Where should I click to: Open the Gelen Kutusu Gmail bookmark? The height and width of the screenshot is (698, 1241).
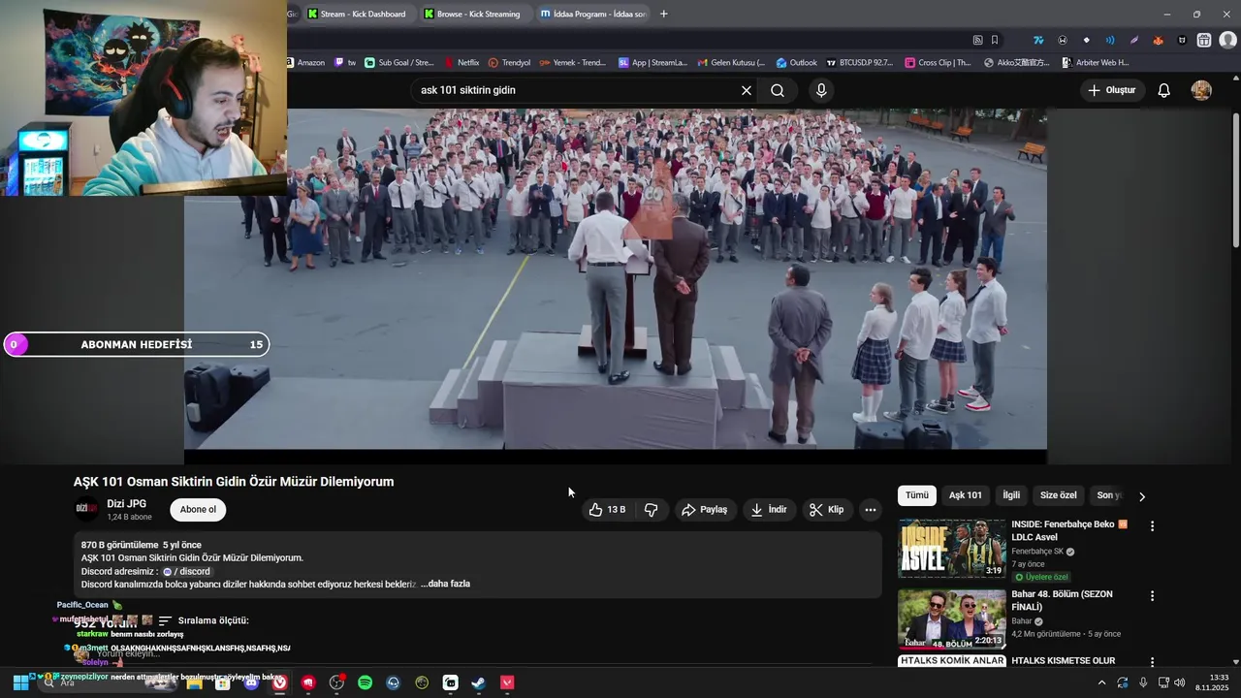point(731,62)
